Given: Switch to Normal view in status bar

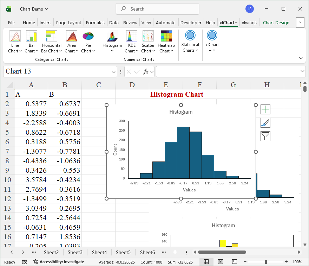Looking at the screenshot, I should (206, 262).
